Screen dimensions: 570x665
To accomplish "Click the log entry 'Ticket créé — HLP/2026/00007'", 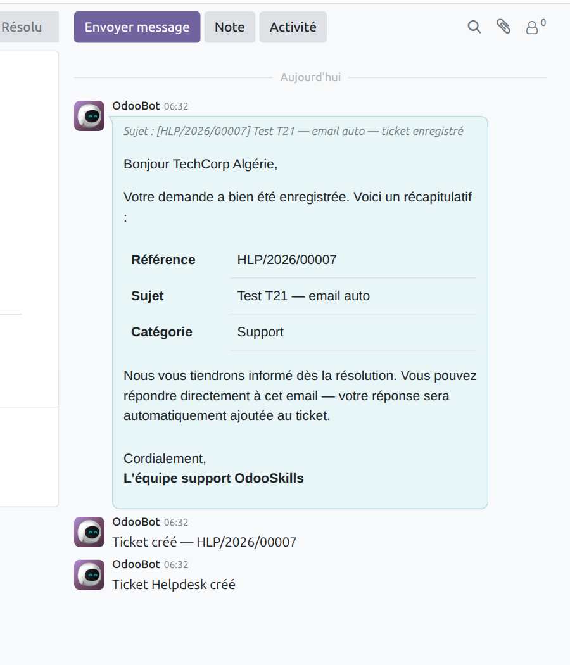I will [x=204, y=542].
